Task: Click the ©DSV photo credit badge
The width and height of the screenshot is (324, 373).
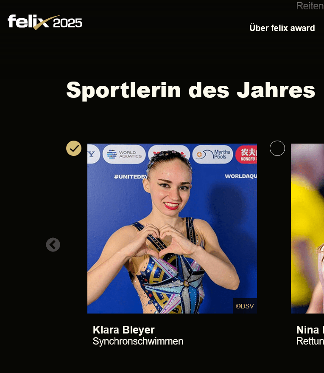Action: click(245, 306)
